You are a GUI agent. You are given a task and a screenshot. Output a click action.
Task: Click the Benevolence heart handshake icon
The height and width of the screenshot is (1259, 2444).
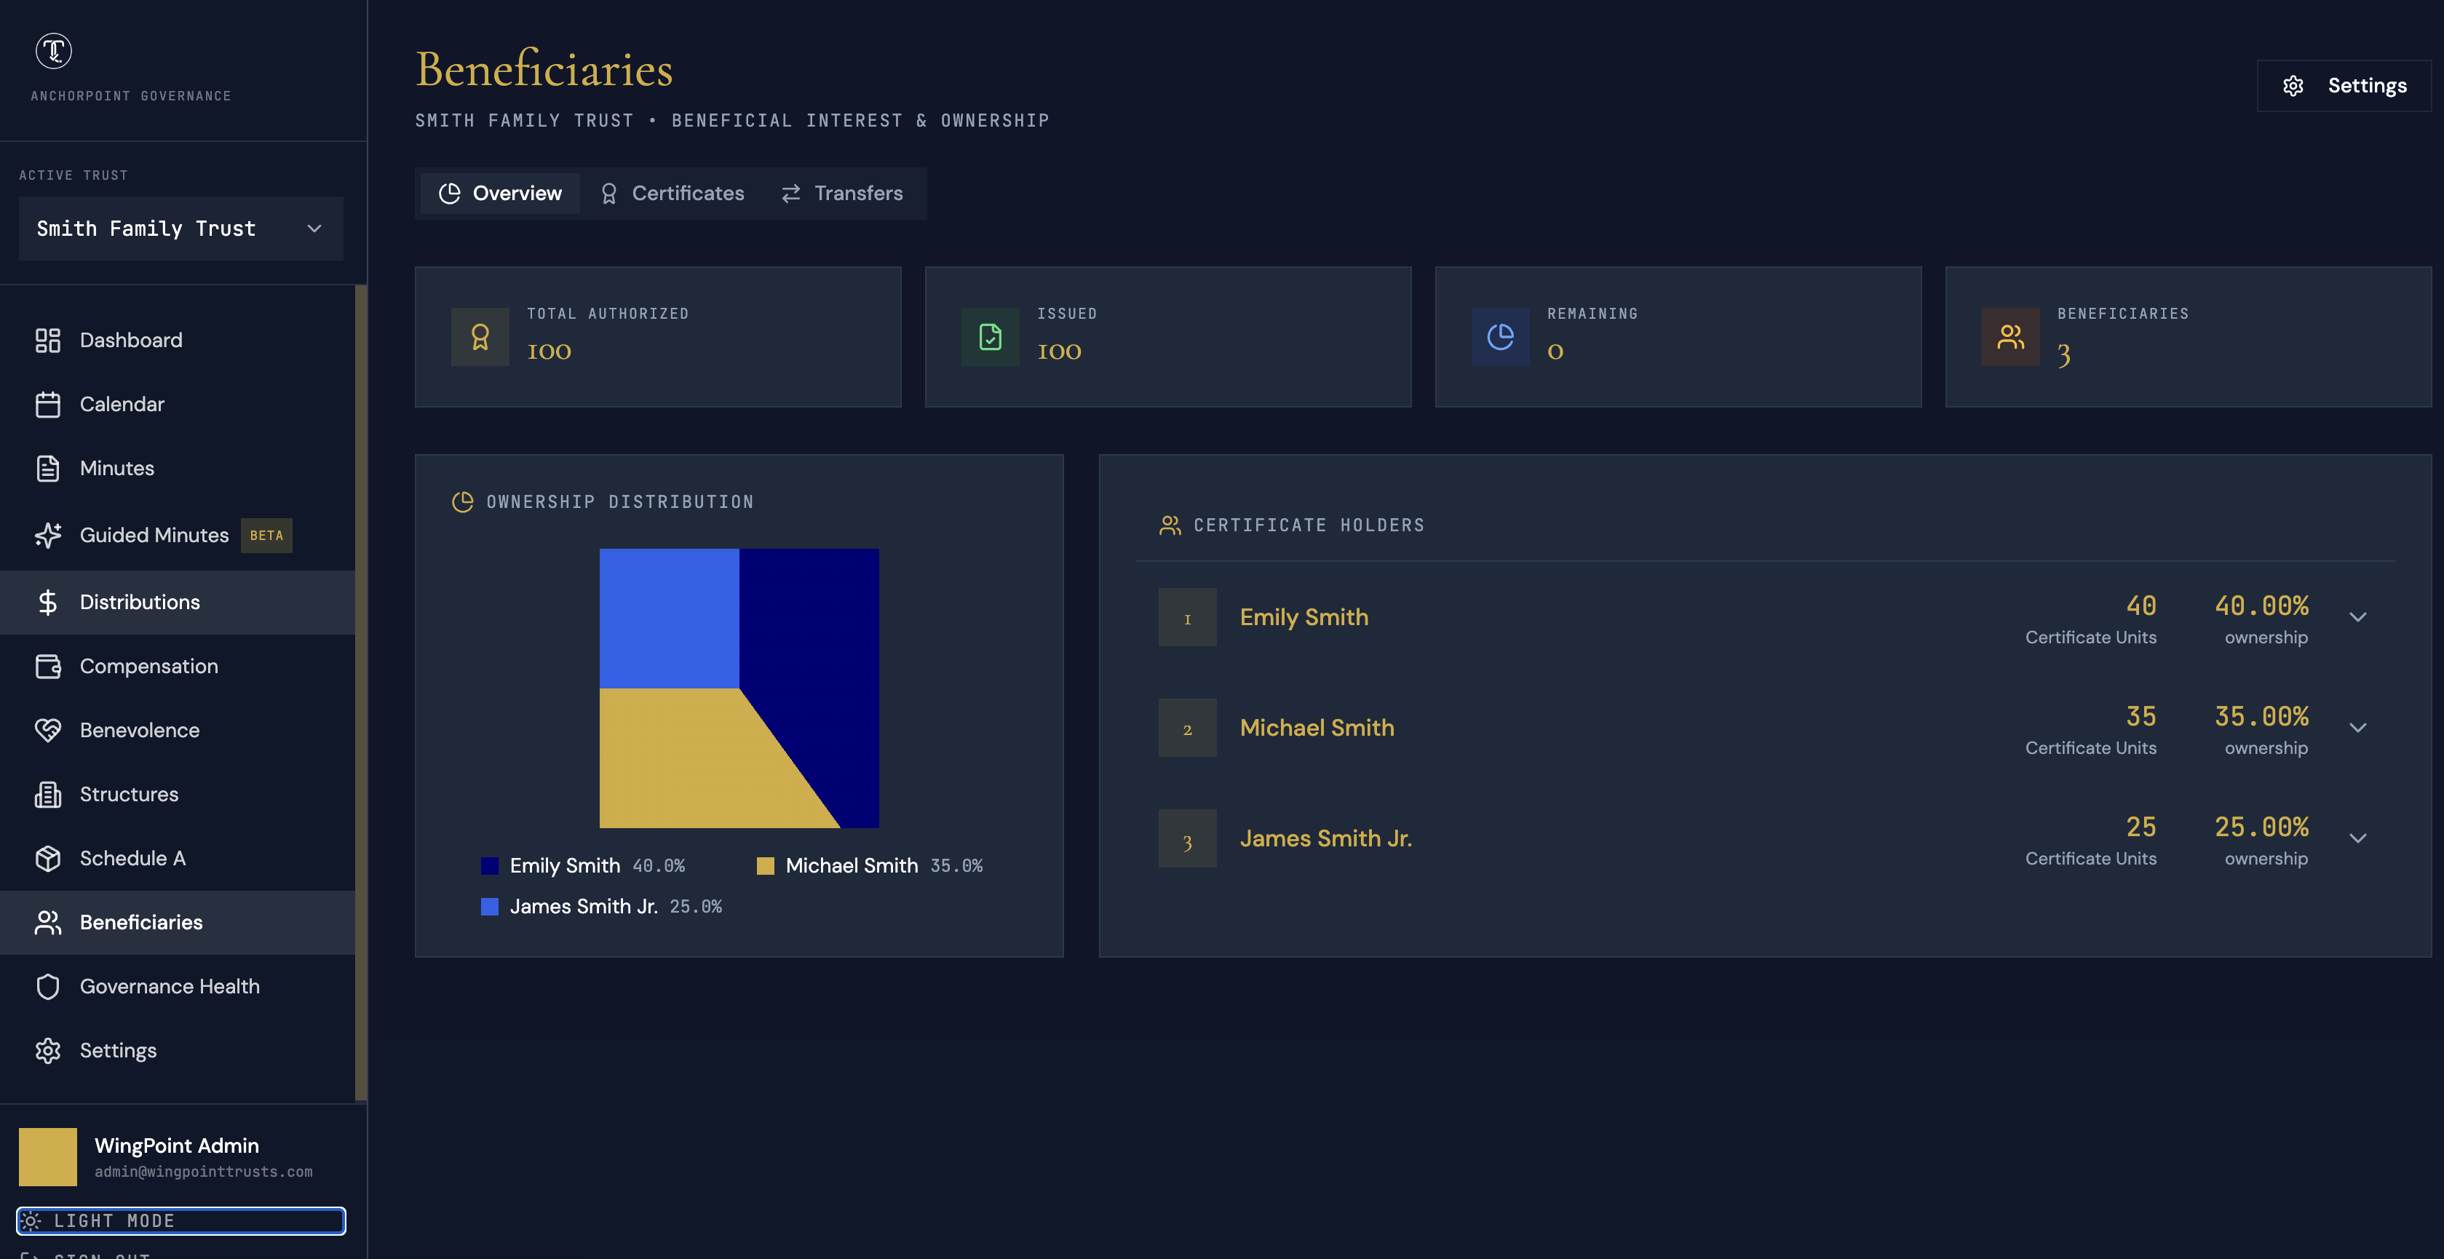click(x=47, y=731)
